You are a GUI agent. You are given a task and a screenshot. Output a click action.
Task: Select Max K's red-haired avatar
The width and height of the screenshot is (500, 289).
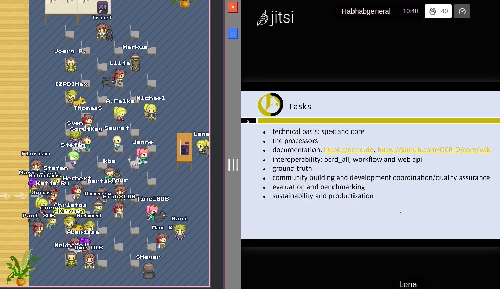coord(162,240)
